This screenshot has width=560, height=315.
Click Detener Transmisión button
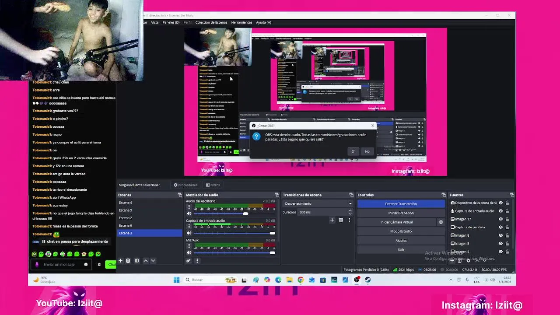tap(401, 204)
